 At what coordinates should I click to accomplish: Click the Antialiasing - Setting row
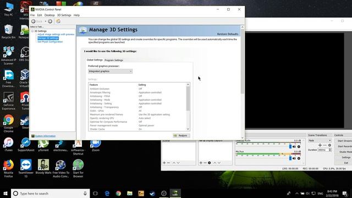(x=137, y=103)
